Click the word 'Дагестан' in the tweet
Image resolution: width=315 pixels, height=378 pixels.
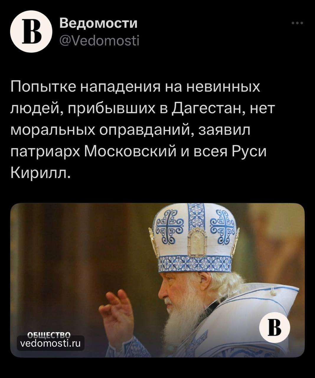[x=206, y=108]
